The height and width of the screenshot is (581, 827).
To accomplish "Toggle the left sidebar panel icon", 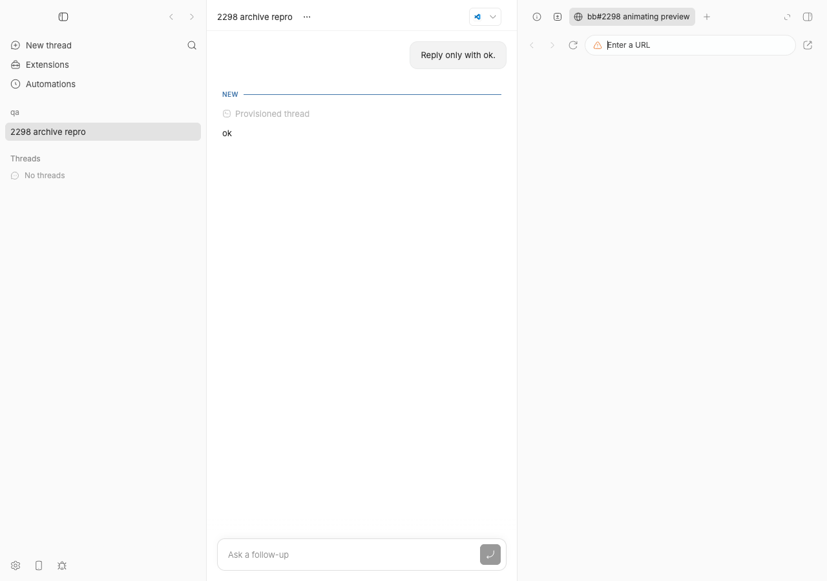I will [x=63, y=17].
